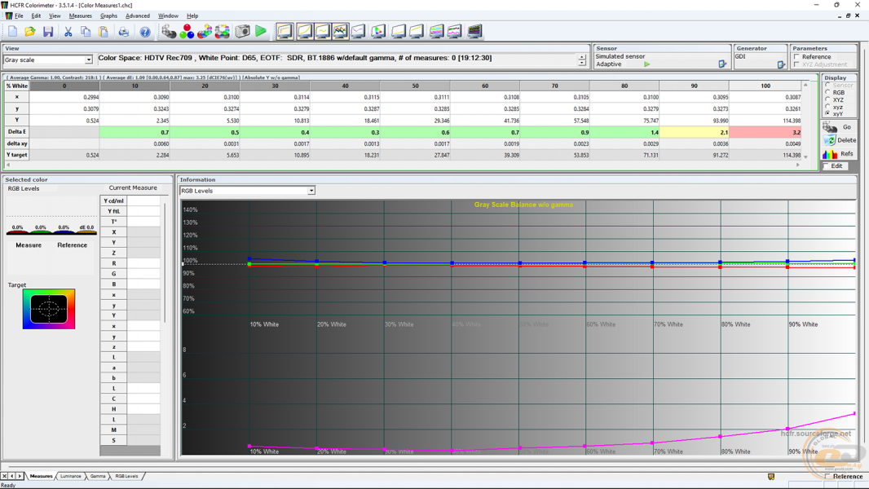Toggle the Reference checkbox in the bottom bar

pyautogui.click(x=827, y=476)
